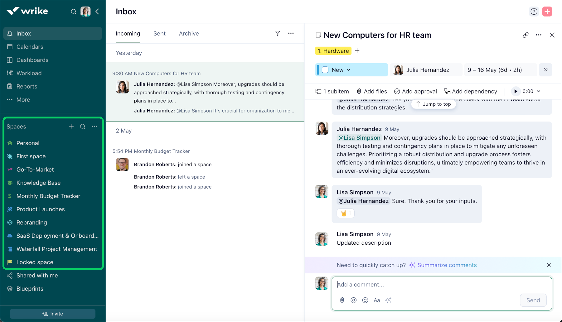Copy task link using the chain icon
562x322 pixels.
[x=526, y=35]
